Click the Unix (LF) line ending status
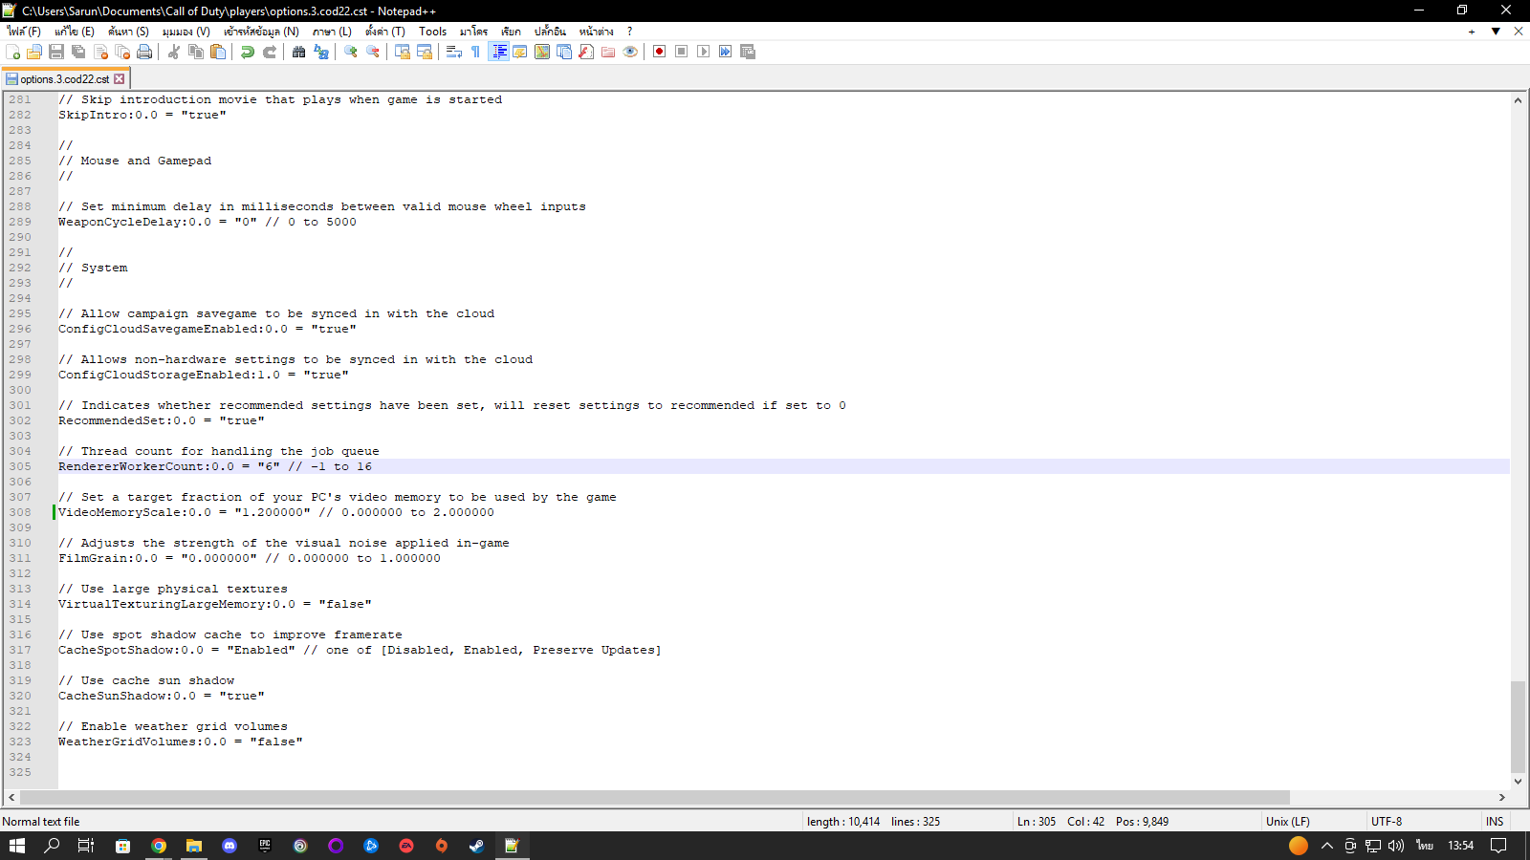1530x860 pixels. point(1287,822)
